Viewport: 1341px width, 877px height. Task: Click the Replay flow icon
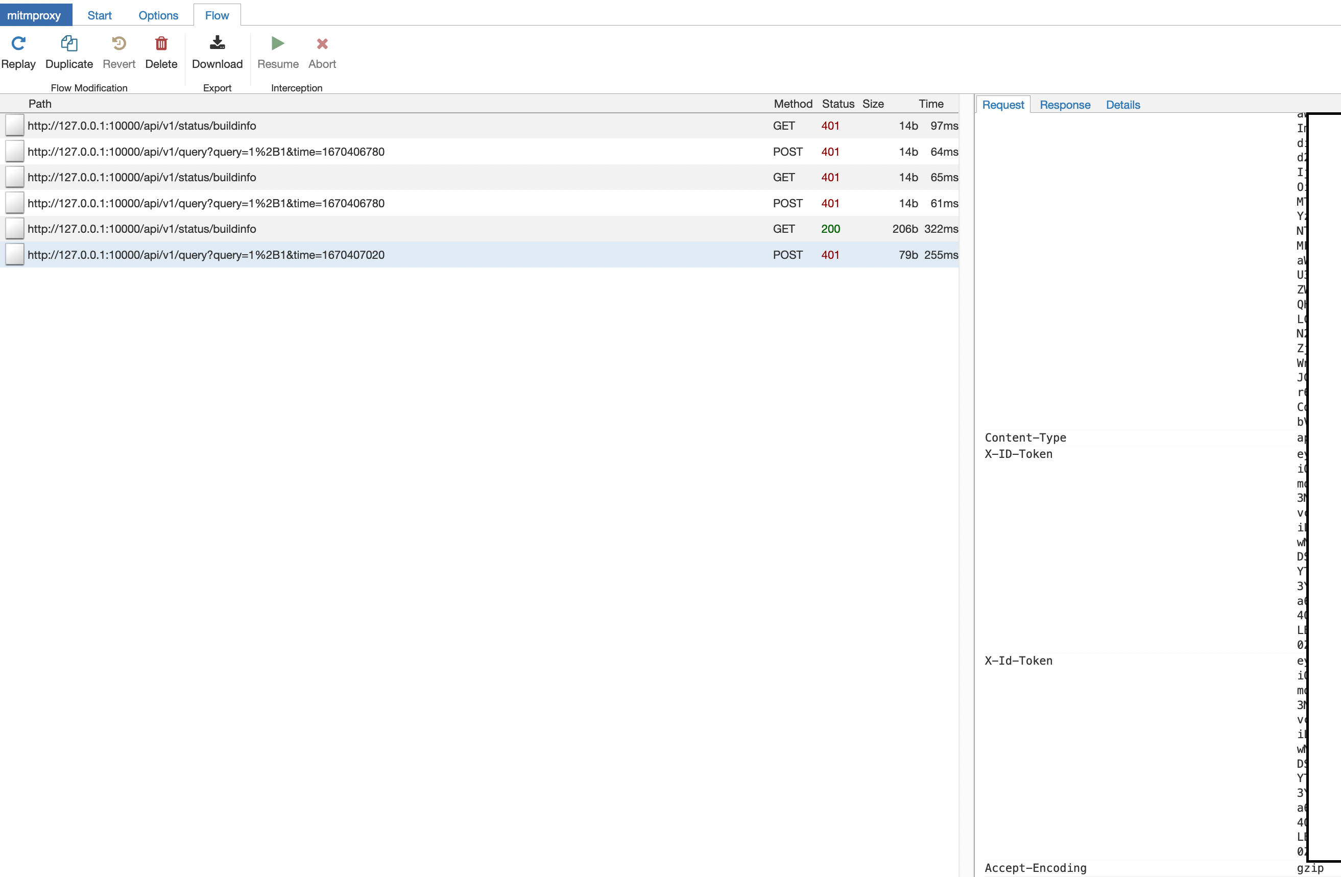[x=18, y=44]
